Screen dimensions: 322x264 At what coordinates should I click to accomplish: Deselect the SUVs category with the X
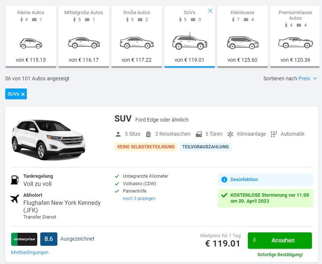tap(210, 11)
